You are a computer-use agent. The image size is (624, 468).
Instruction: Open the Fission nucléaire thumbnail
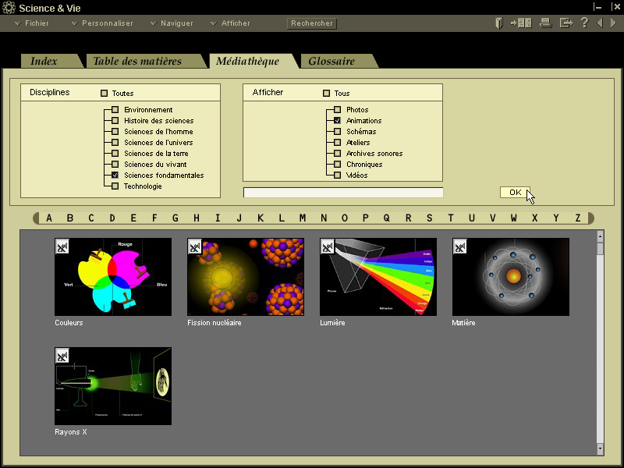click(x=246, y=277)
